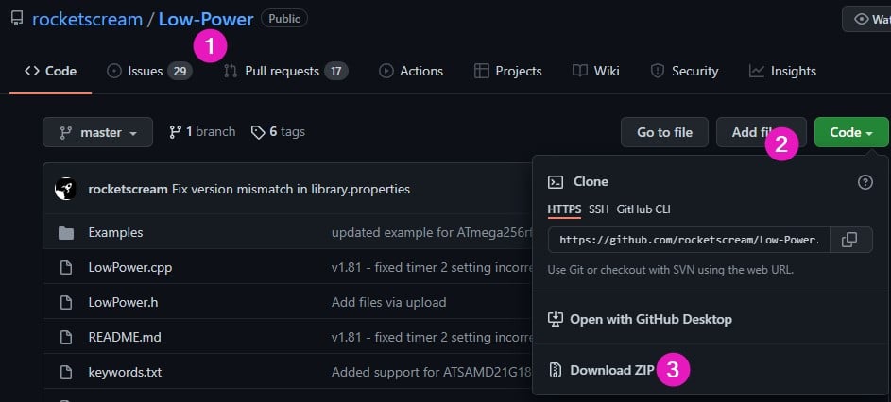The image size is (891, 402).
Task: Open the LowPower.h file
Action: (x=124, y=303)
